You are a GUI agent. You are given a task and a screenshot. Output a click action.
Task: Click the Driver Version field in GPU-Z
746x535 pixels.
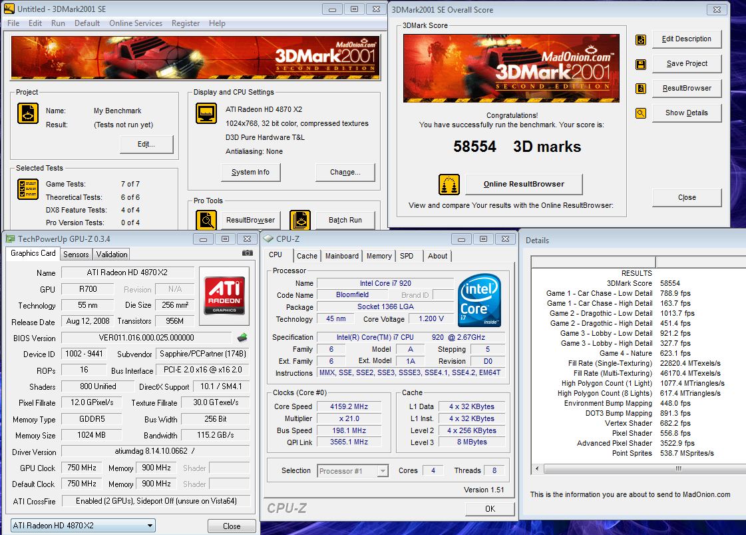155,450
